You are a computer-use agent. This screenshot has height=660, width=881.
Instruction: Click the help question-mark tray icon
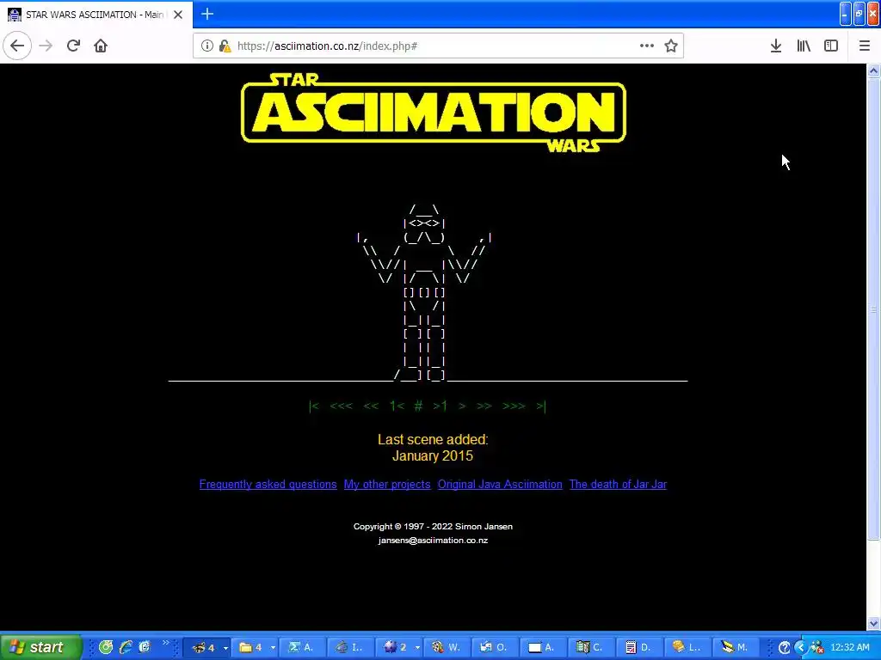click(x=785, y=648)
